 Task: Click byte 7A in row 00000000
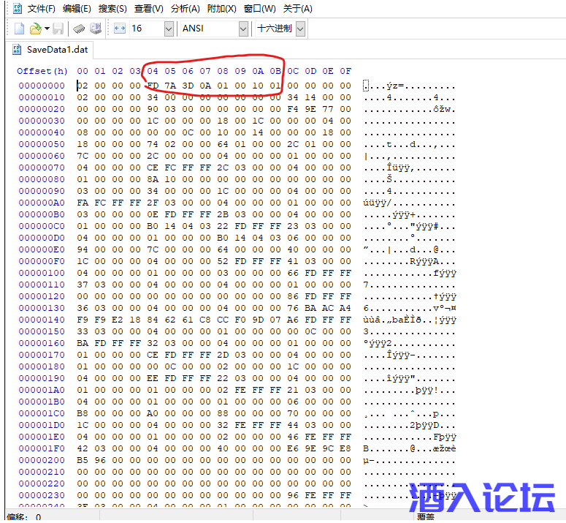(170, 86)
